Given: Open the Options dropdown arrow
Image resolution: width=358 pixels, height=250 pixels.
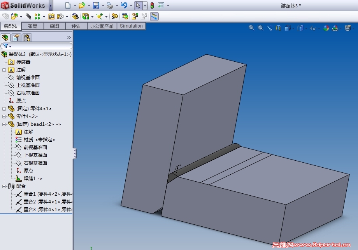Looking at the screenshot, I should [x=168, y=6].
